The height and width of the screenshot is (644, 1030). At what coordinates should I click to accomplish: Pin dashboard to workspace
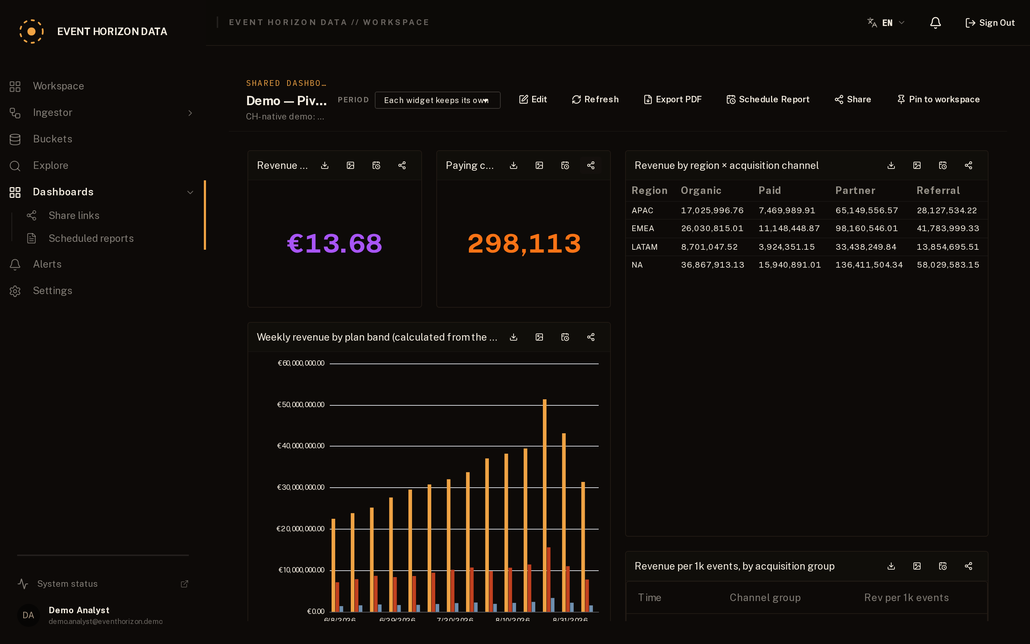(x=938, y=99)
